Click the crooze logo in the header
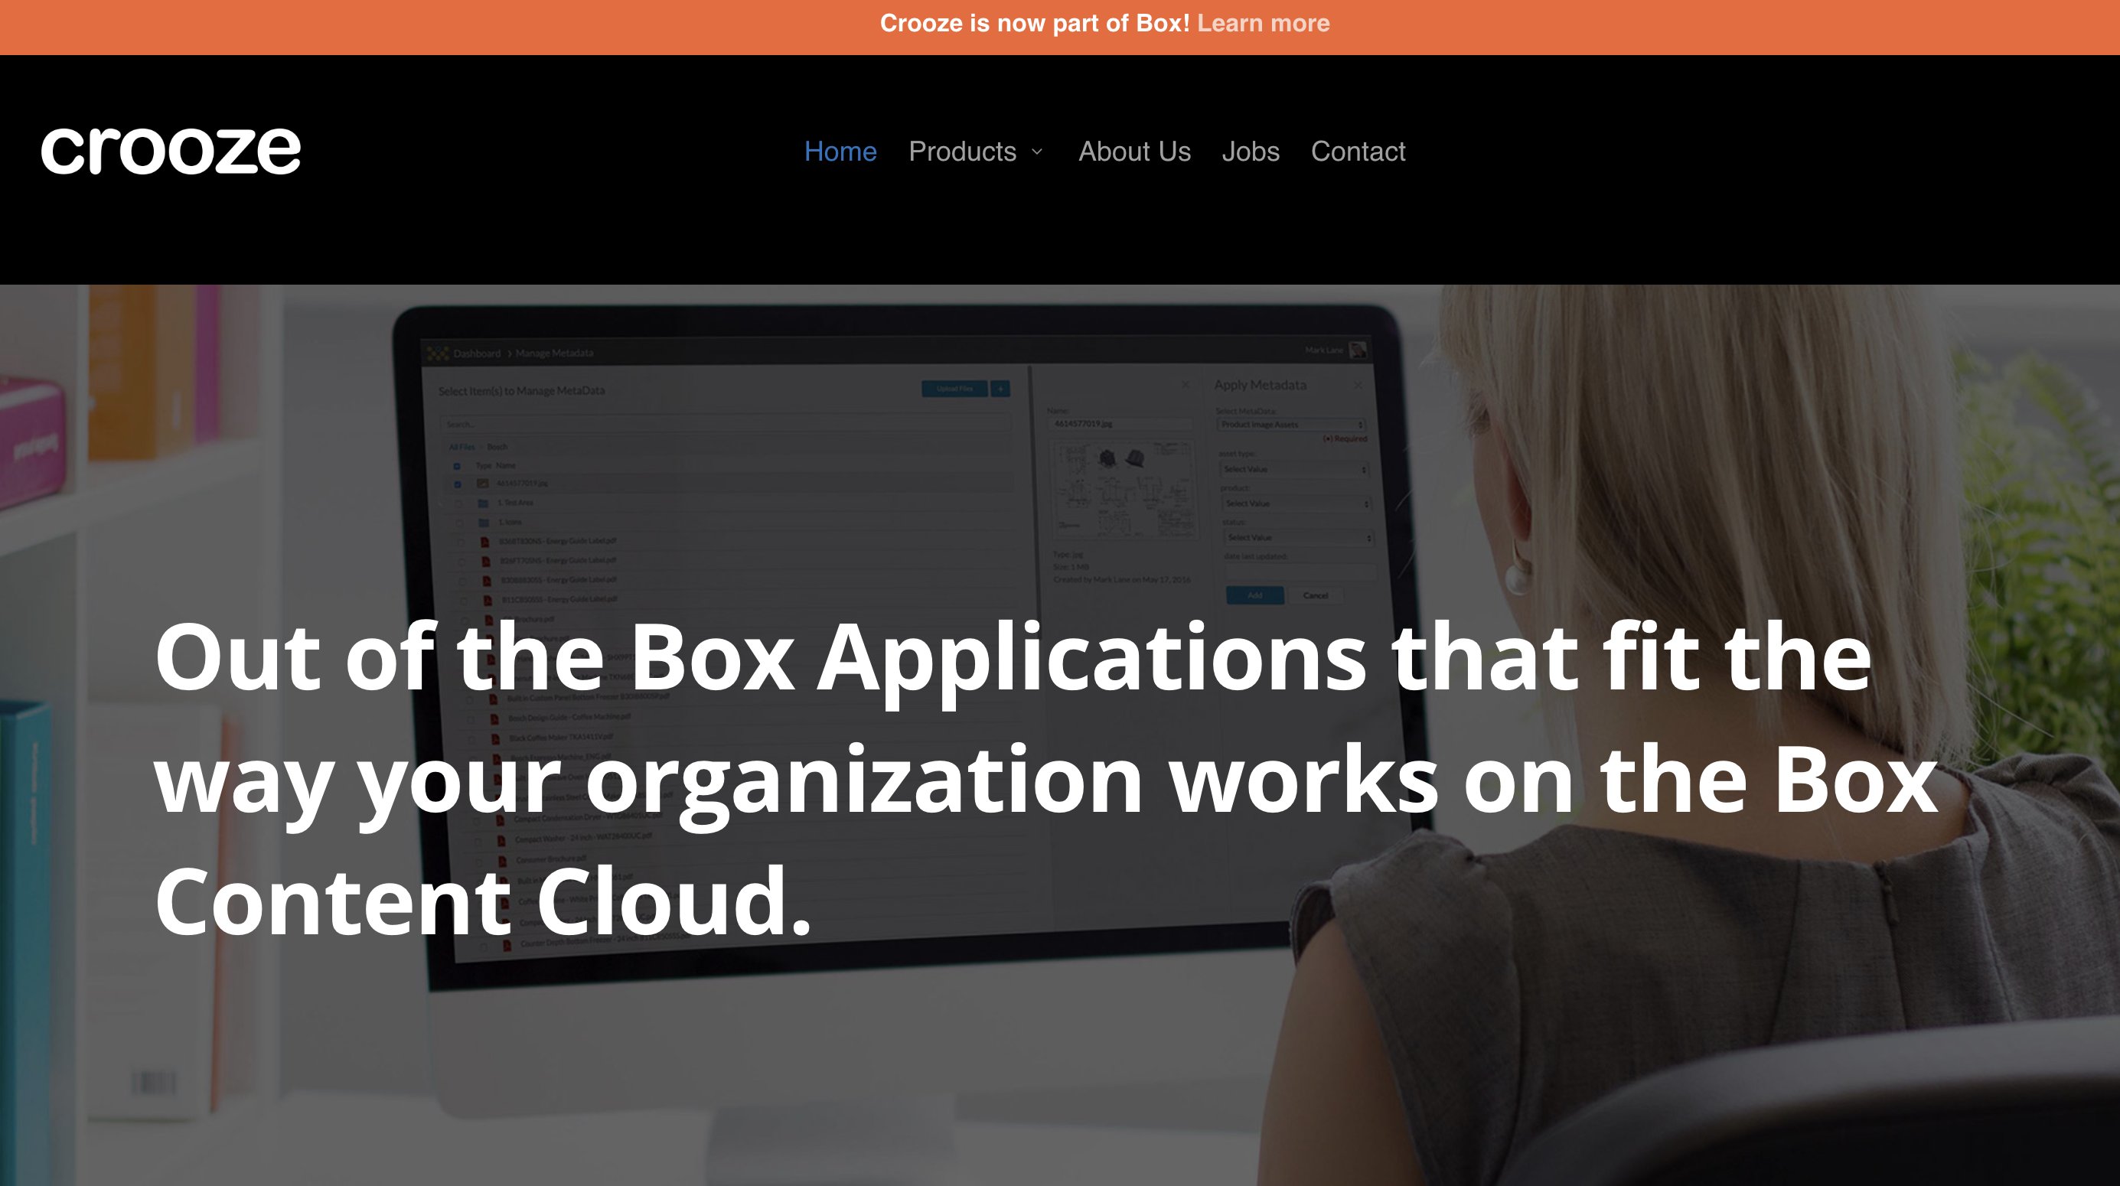The image size is (2120, 1186). click(x=173, y=150)
